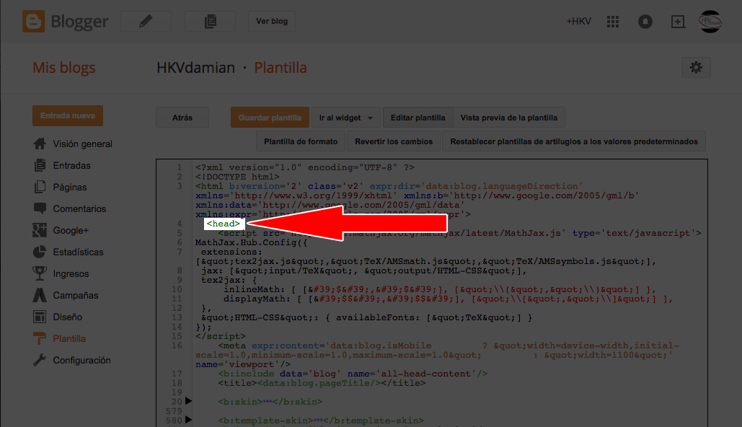Open the Ir al widget dropdown

coord(345,118)
